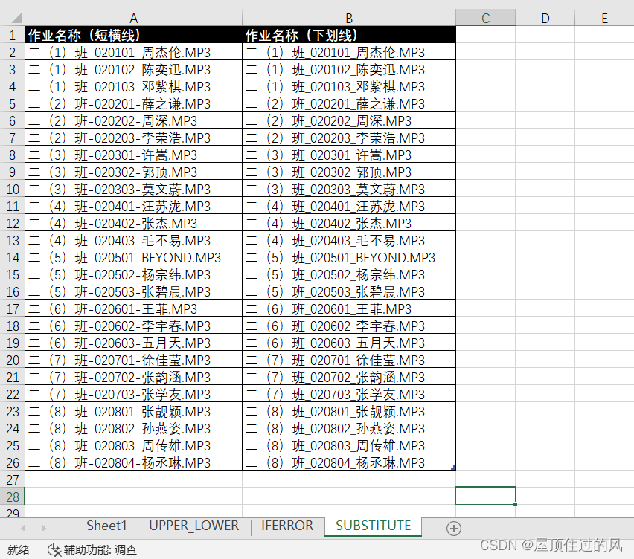
Task: Select cell 二（8）班_020801_张靓颖.MP3
Action: [349, 412]
